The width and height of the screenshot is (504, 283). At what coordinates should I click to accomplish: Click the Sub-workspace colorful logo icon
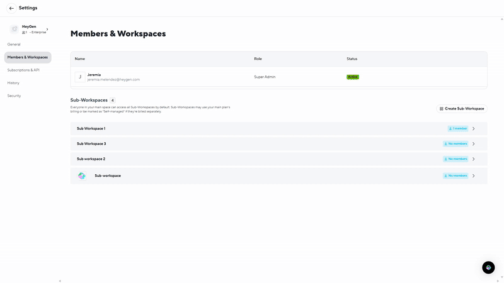82,176
